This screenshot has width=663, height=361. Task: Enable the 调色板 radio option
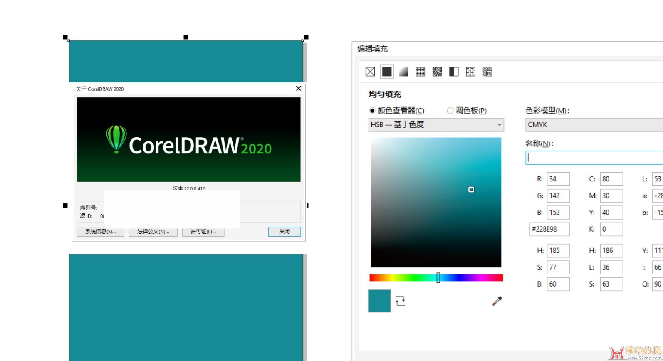(x=450, y=111)
